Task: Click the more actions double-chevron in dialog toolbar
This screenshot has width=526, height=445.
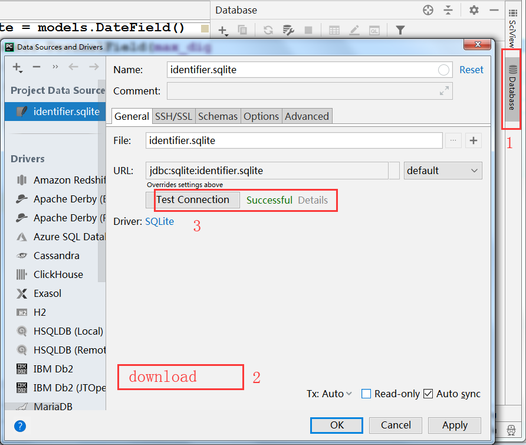Action: [55, 67]
